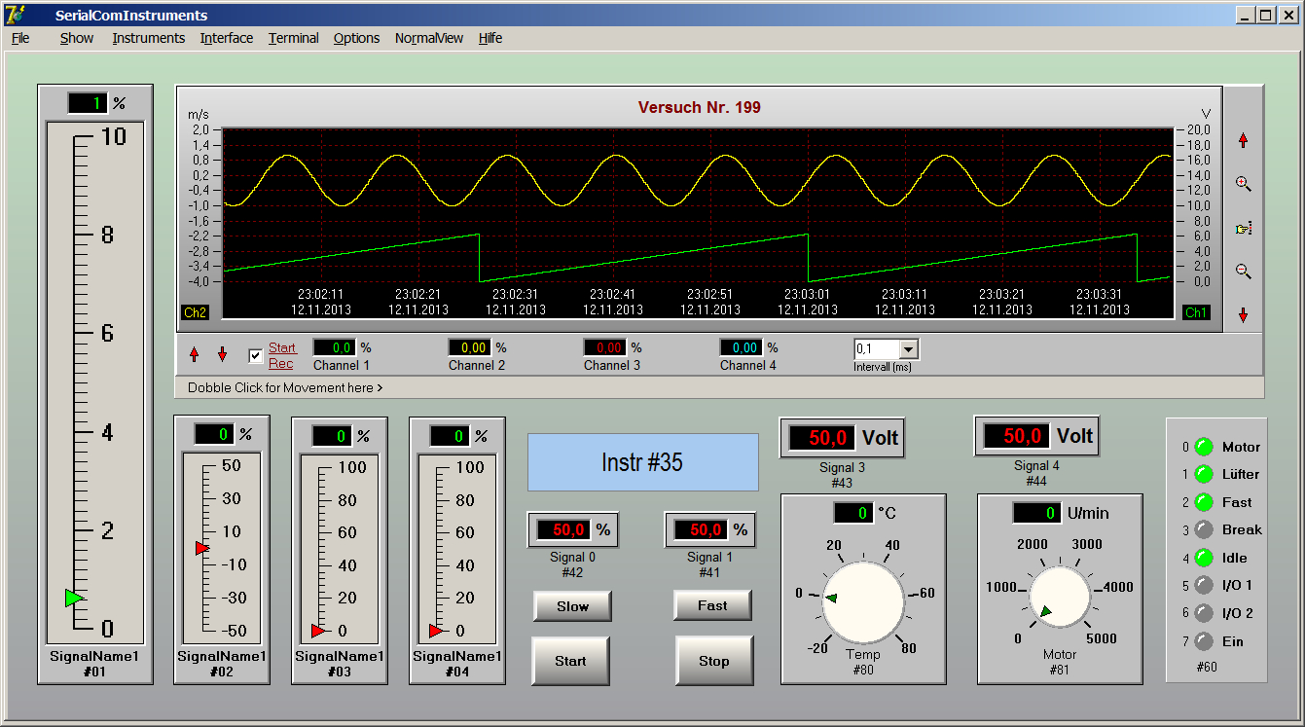Click the Fast button
The width and height of the screenshot is (1305, 727).
point(712,605)
